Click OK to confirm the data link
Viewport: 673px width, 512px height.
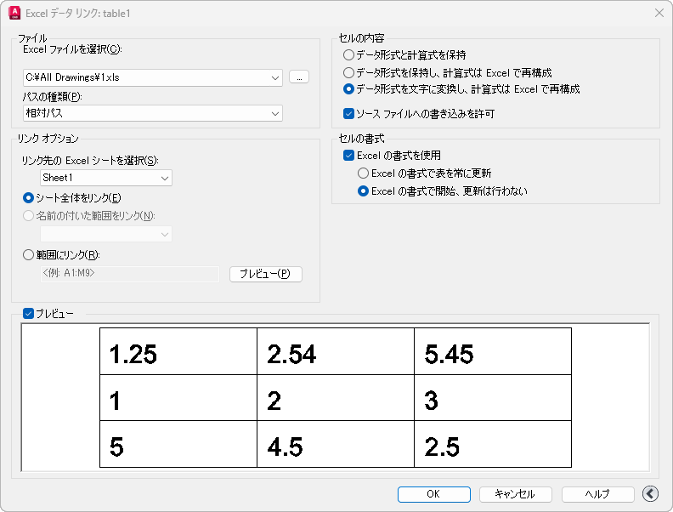point(433,494)
